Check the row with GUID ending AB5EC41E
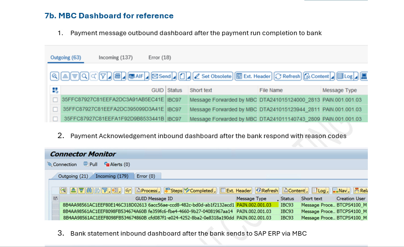The height and width of the screenshot is (247, 404). [x=55, y=99]
